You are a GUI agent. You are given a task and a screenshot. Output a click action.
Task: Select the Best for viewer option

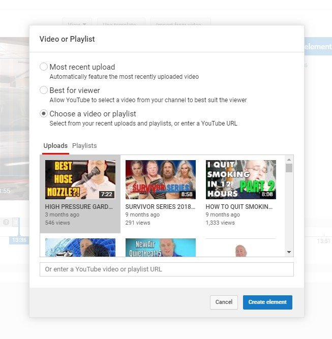click(44, 90)
